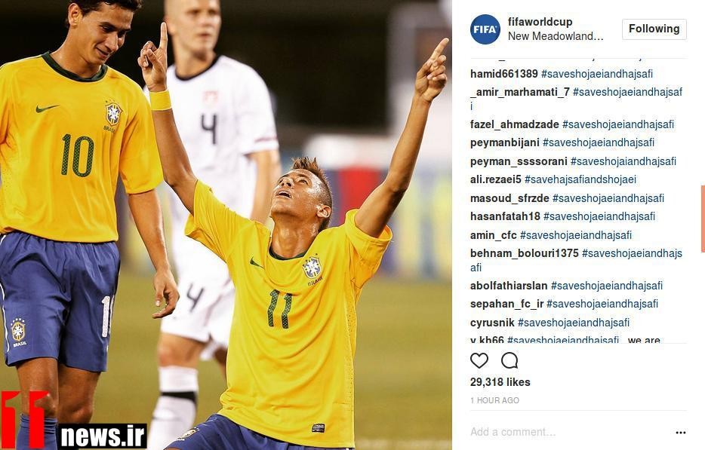Open the cyrusnik commenter profile
This screenshot has width=705, height=450.
pyautogui.click(x=492, y=323)
